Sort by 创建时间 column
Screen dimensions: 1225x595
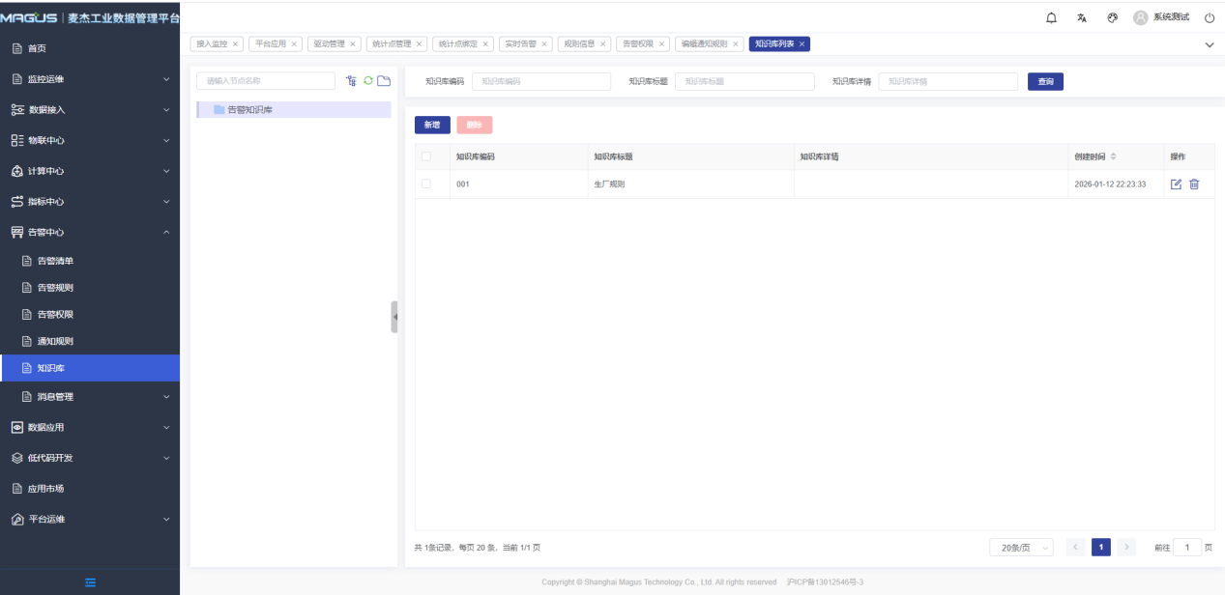pyautogui.click(x=1113, y=156)
